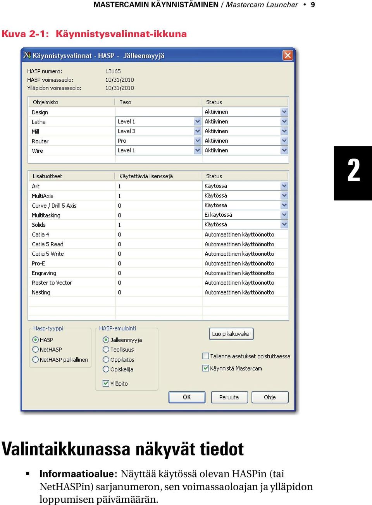
Task: Click Automaattinen käyttöönotto status for Catia 4
Action: 239,234
